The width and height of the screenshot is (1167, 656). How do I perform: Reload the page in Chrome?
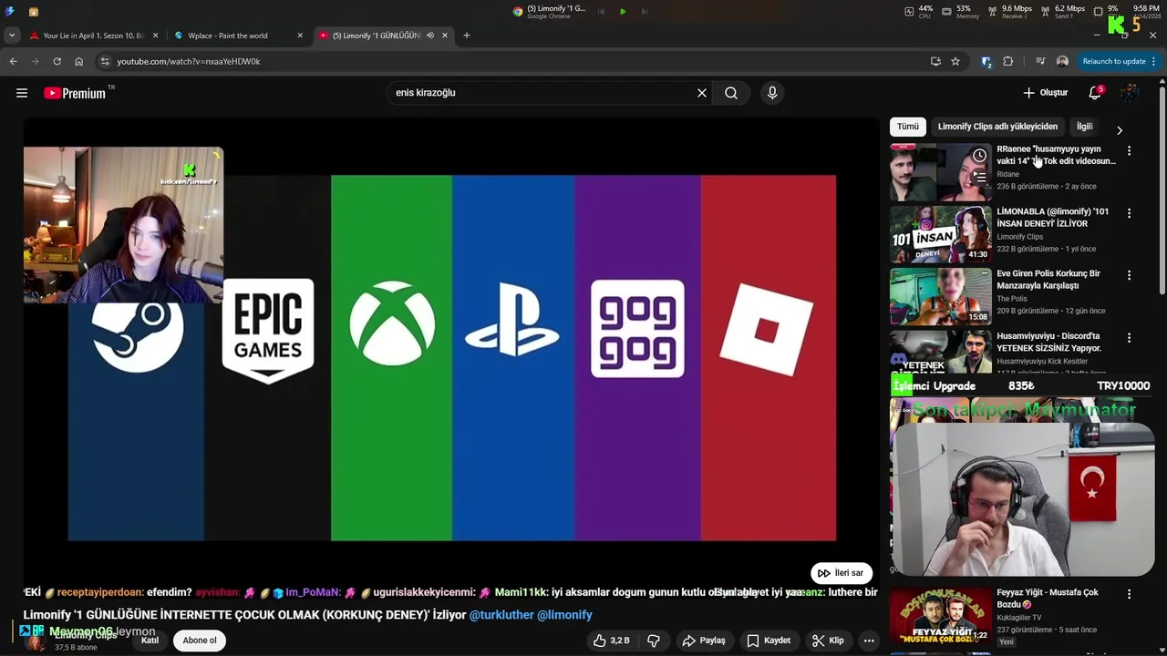click(57, 61)
